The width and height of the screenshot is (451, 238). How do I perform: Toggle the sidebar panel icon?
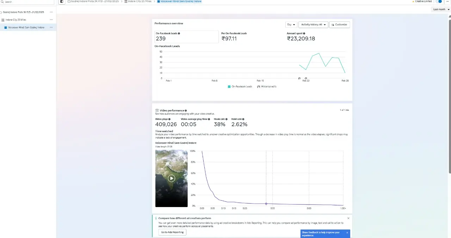tap(62, 1)
